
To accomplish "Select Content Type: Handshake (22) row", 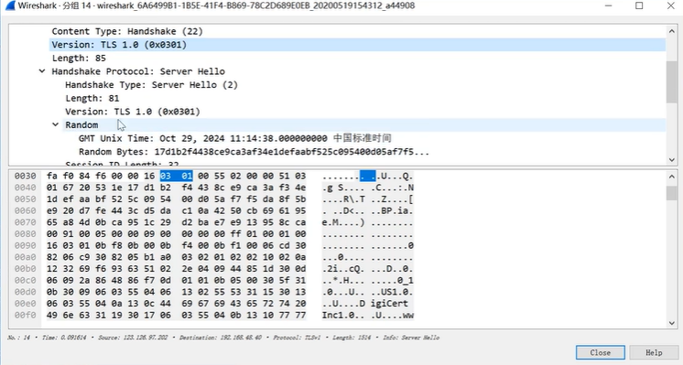I will click(x=127, y=31).
